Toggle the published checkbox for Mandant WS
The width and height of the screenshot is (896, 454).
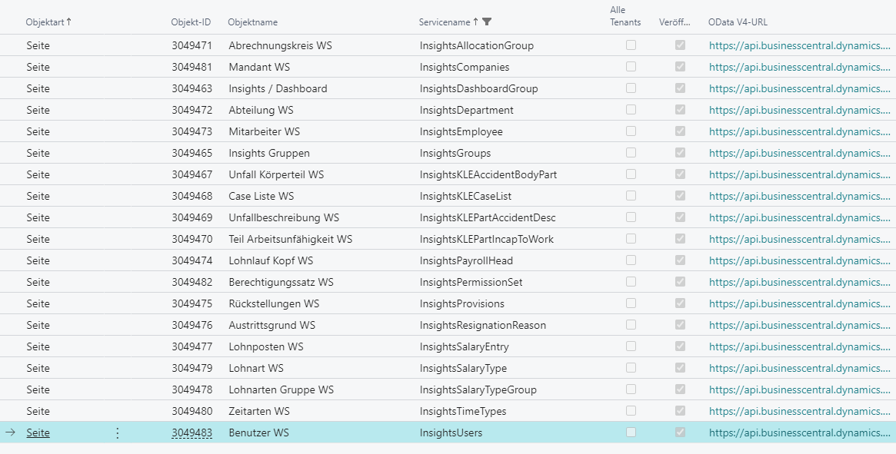tap(680, 67)
